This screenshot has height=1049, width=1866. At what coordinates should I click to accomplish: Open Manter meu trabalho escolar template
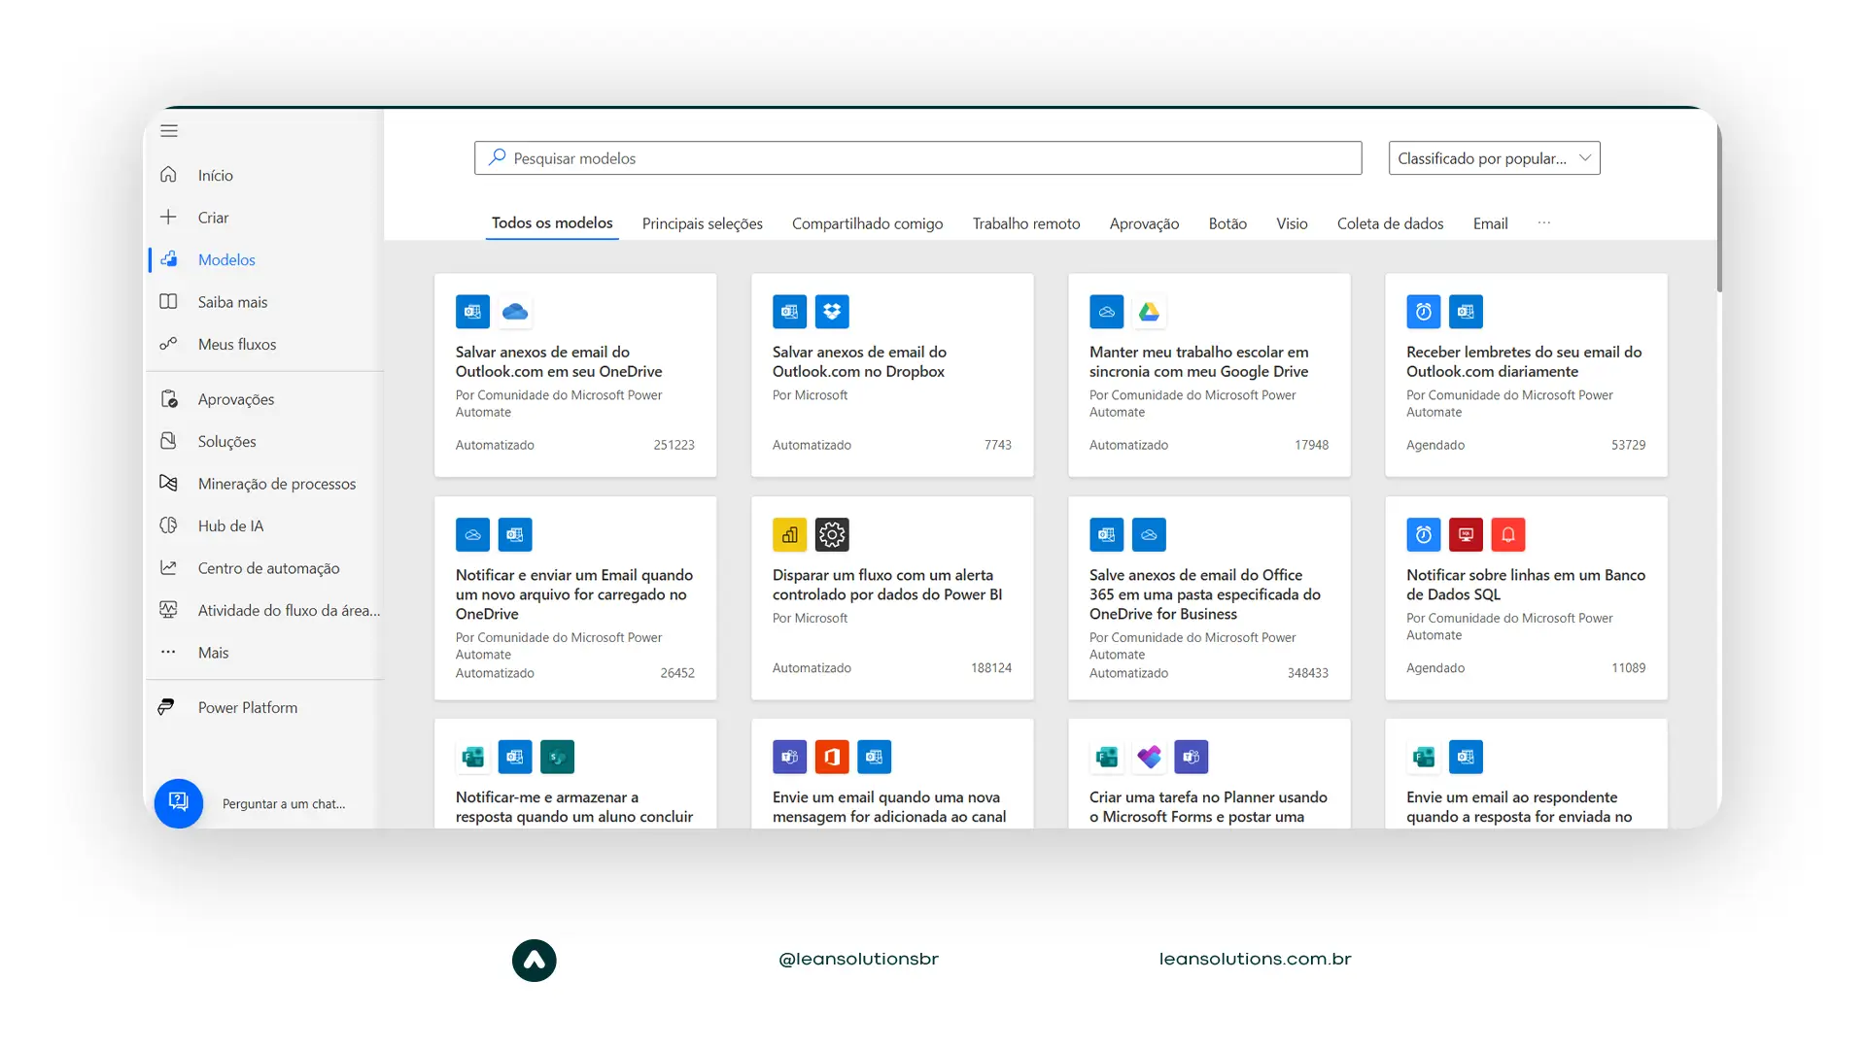click(1209, 375)
